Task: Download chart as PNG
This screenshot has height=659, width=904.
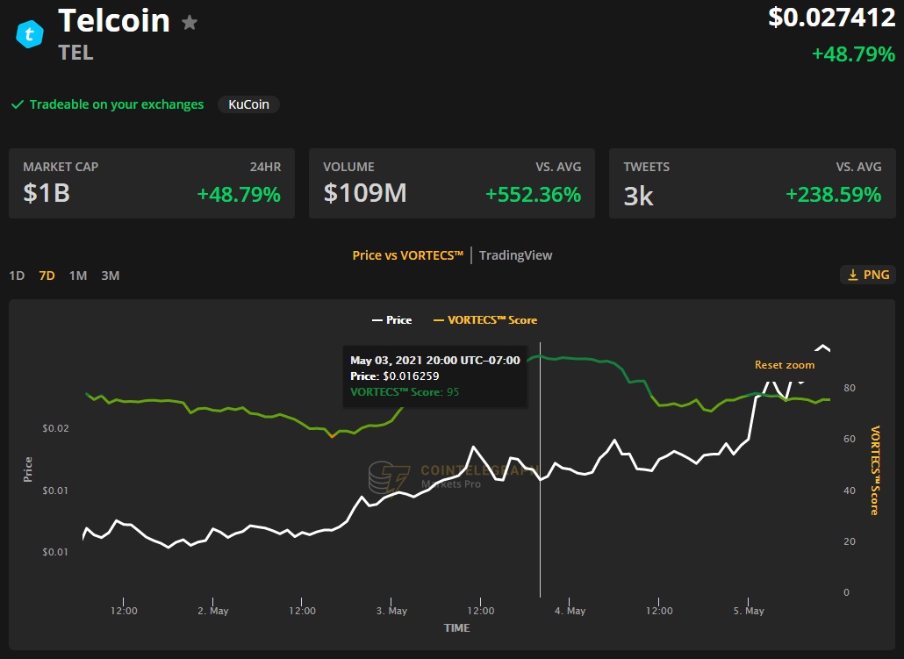Action: (868, 275)
